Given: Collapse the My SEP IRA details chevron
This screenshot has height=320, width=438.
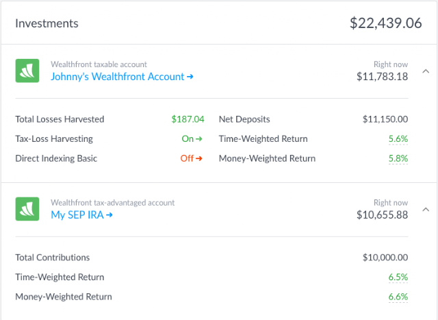Looking at the screenshot, I should pyautogui.click(x=425, y=209).
